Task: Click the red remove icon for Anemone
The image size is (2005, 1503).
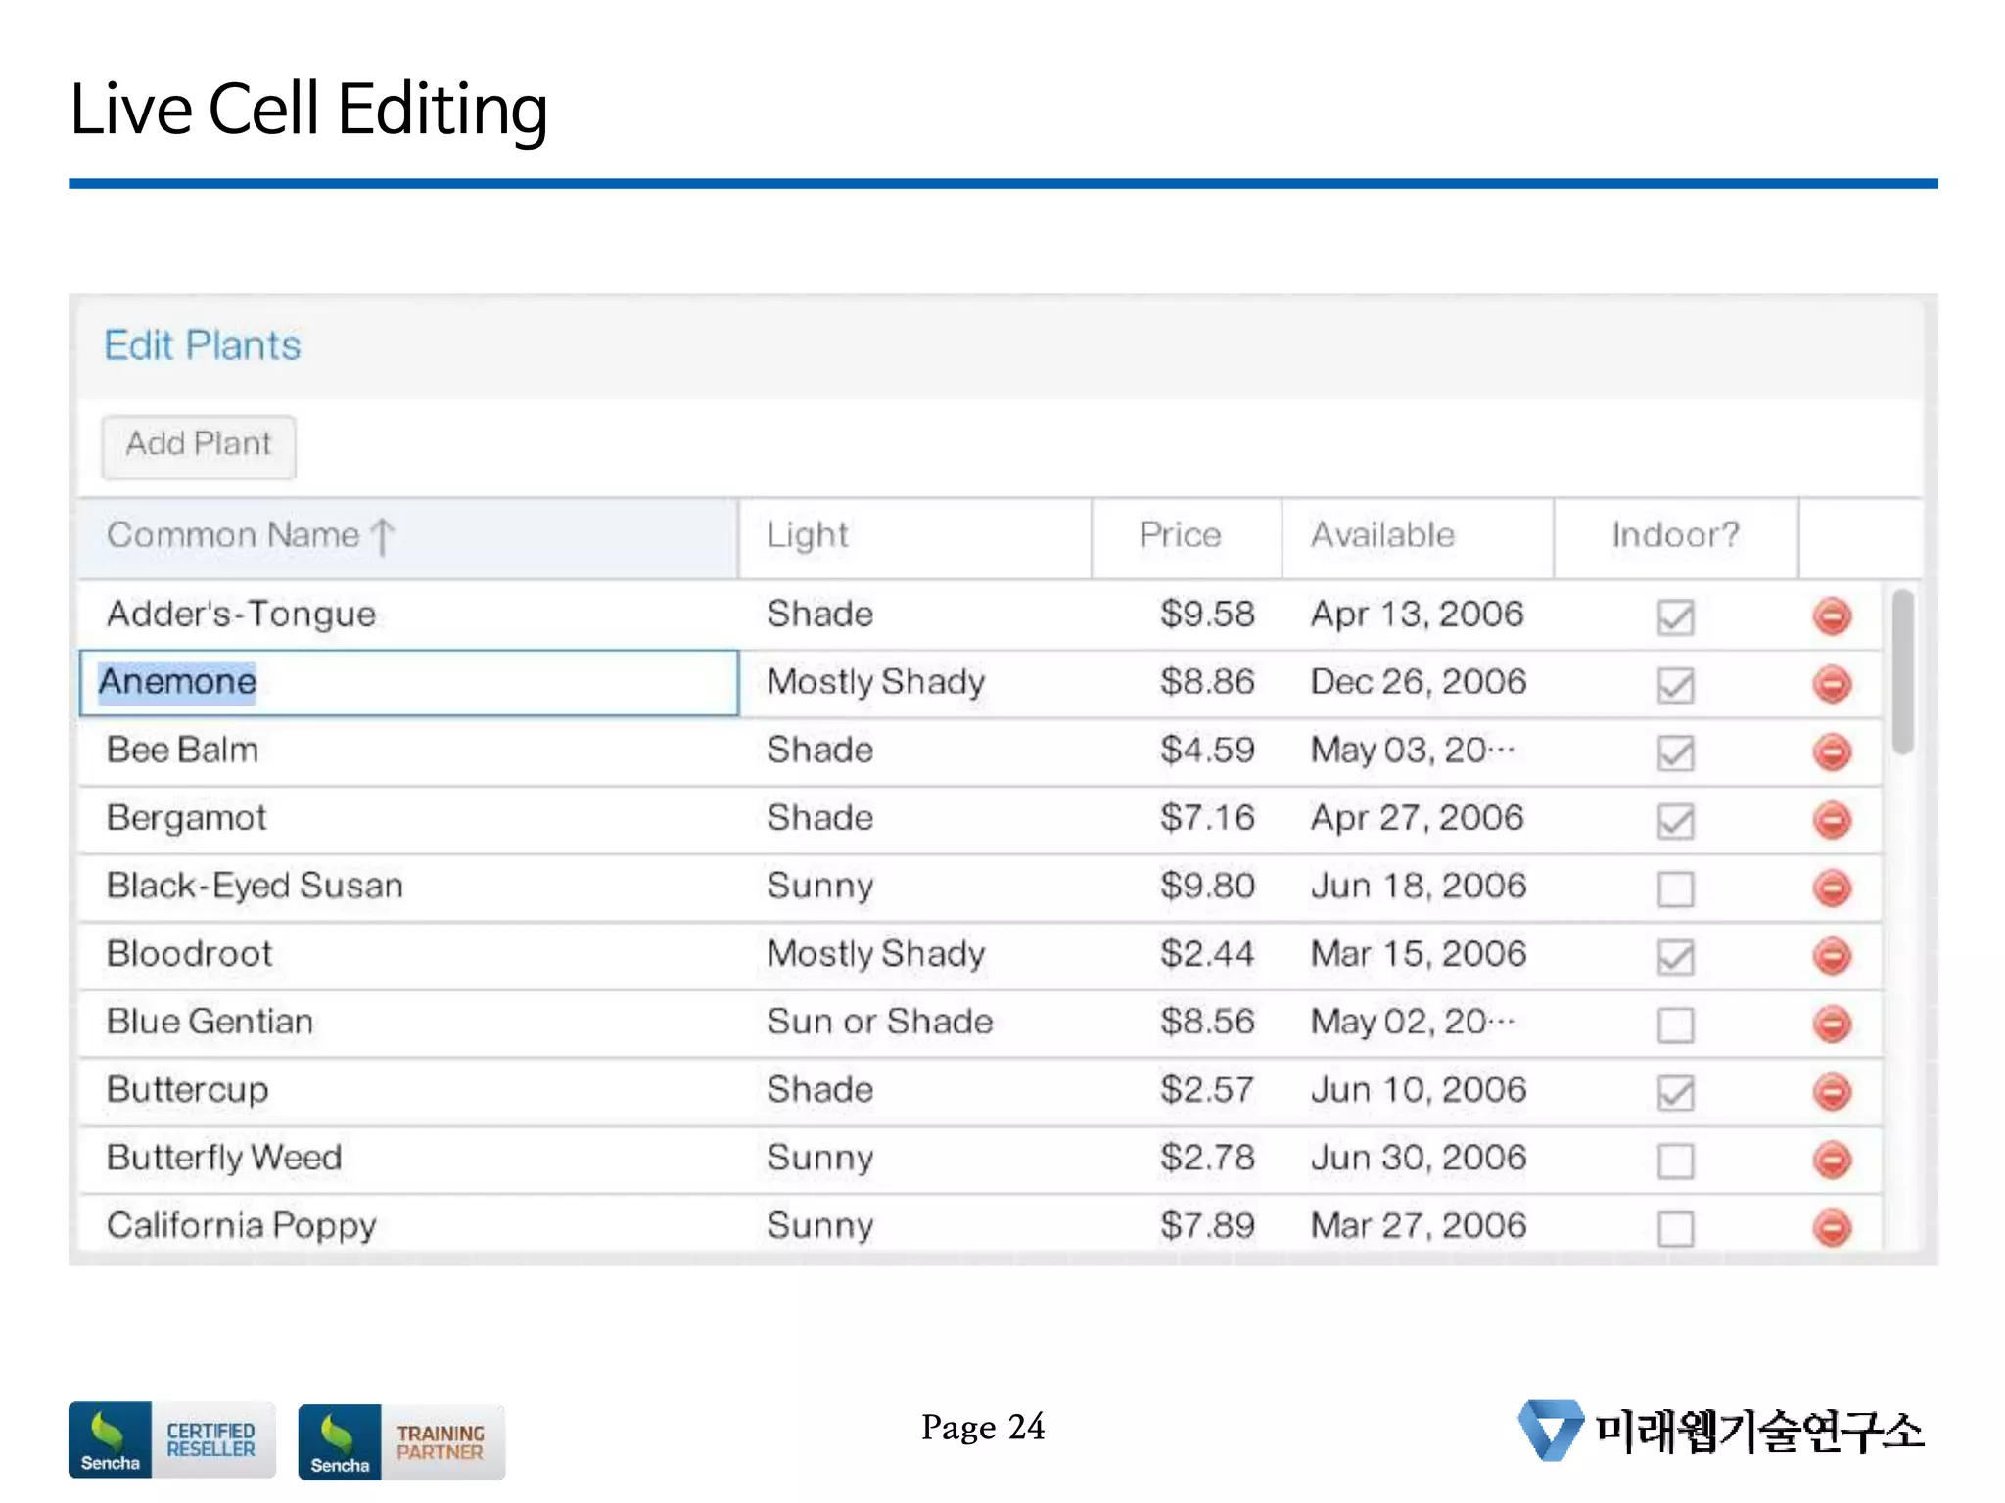Action: [1831, 683]
